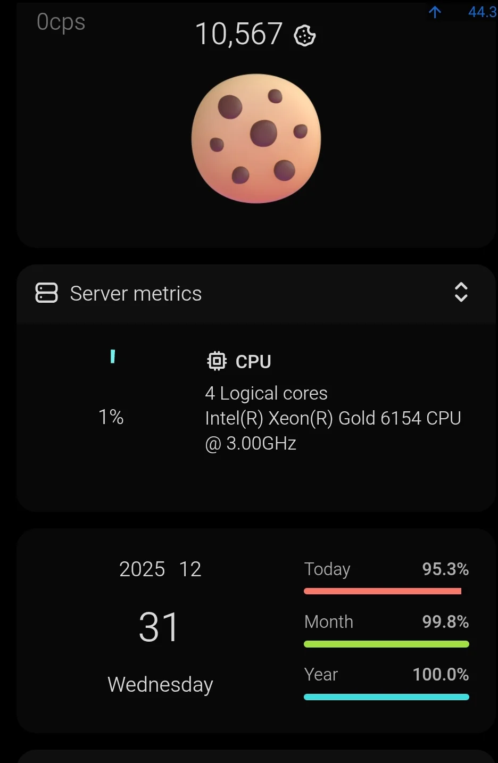This screenshot has width=498, height=763.
Task: Select the 10,567 cookie count
Action: click(238, 34)
